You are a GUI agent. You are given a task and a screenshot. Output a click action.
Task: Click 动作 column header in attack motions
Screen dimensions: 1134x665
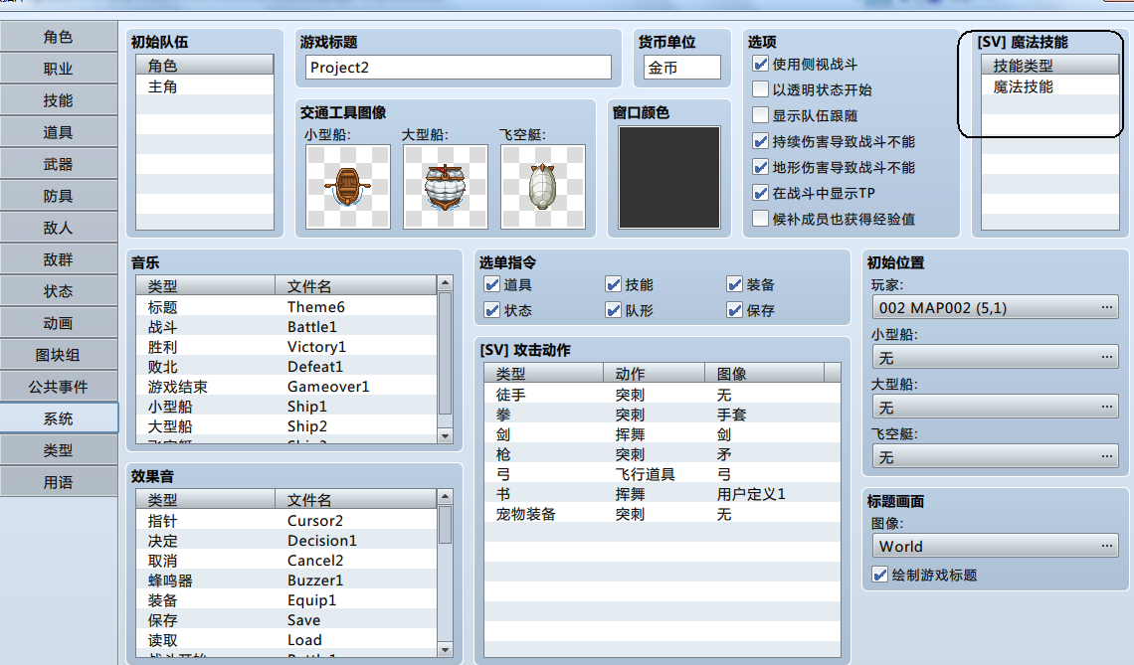coord(654,373)
